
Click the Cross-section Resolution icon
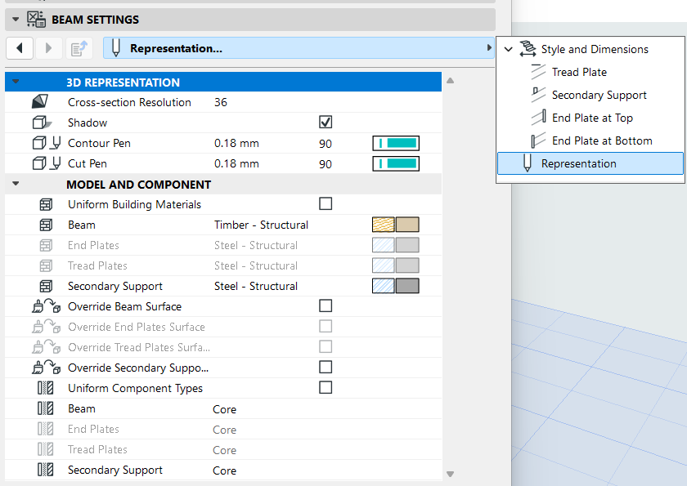coord(40,102)
